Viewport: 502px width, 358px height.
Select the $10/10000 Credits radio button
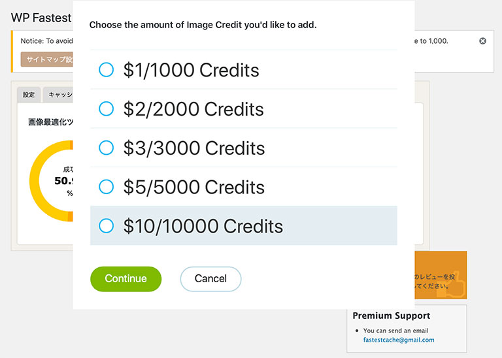point(107,225)
